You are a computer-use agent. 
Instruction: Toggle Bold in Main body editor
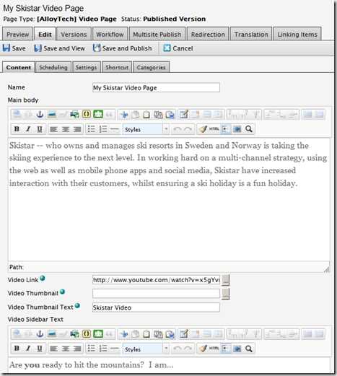click(17, 129)
